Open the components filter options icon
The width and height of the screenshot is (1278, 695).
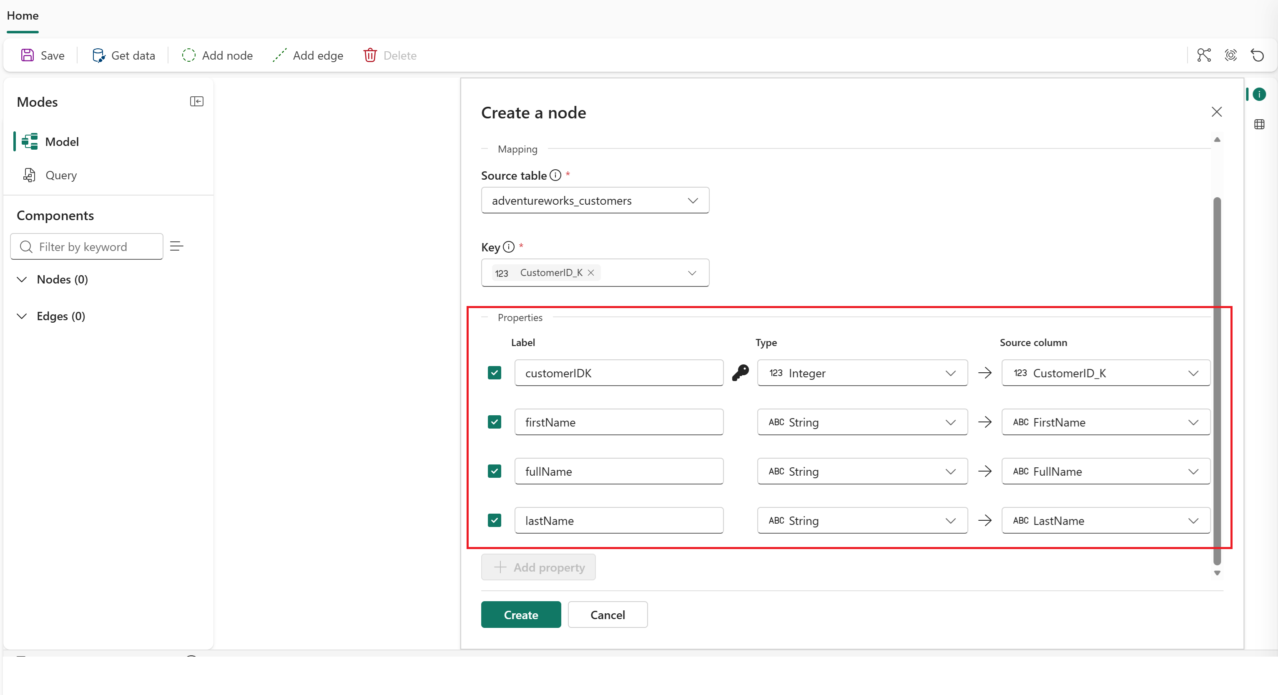177,246
